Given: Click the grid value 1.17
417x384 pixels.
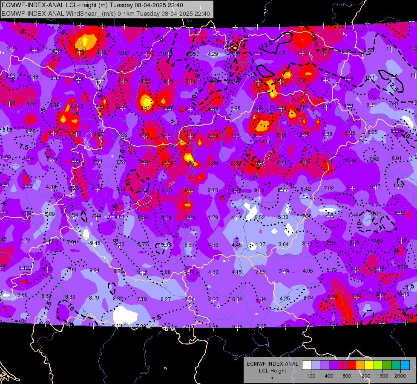Looking at the screenshot, I should [190, 163].
